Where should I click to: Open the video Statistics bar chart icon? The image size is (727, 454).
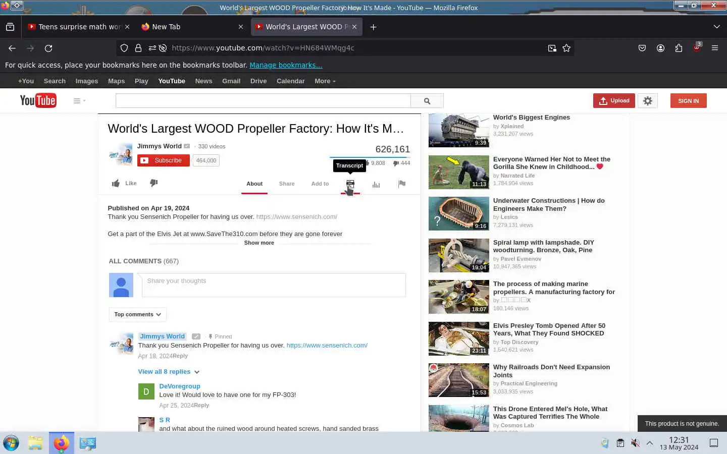[x=376, y=184]
